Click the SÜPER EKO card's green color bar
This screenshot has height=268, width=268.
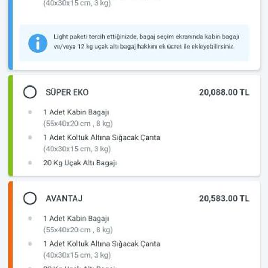pyautogui.click(x=10, y=126)
